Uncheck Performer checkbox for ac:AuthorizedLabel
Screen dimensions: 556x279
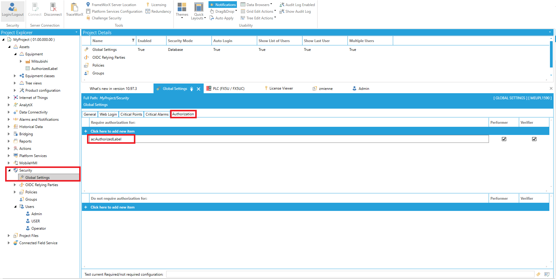pos(504,139)
